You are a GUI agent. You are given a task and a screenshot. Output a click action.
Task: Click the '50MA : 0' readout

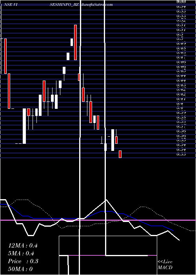coord(20,269)
